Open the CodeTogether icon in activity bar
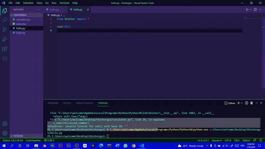Image resolution: width=265 pixels, height=149 pixels. (5, 58)
